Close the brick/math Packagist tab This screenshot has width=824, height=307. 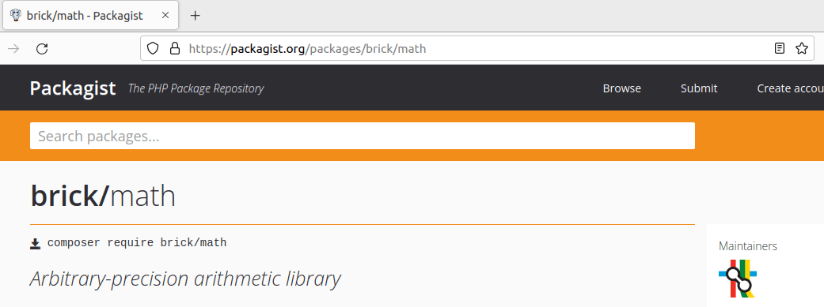165,15
